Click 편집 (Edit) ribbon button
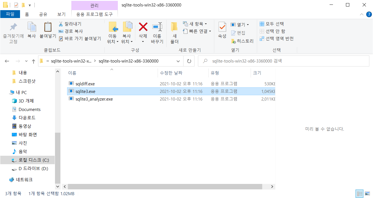Screen dimensions: 373x198 [238, 33]
